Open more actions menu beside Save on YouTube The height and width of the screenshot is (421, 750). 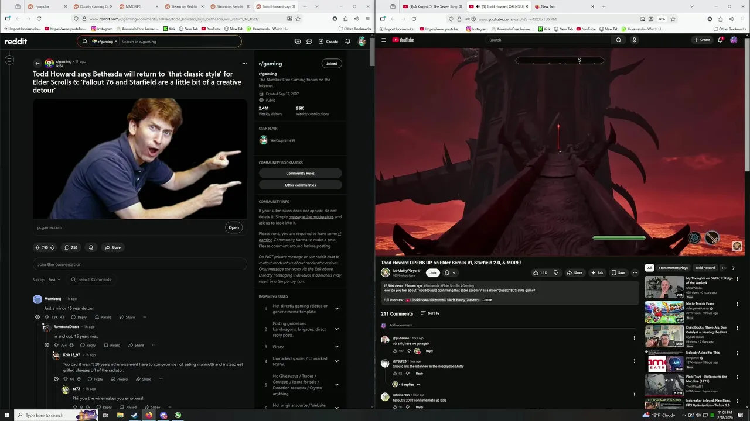(x=635, y=272)
